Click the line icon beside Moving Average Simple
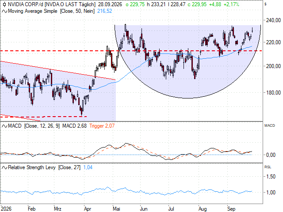This screenshot has width=283, height=212. (4, 11)
